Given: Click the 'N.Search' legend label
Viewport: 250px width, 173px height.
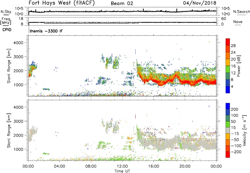Looking at the screenshot, I should [x=241, y=12].
